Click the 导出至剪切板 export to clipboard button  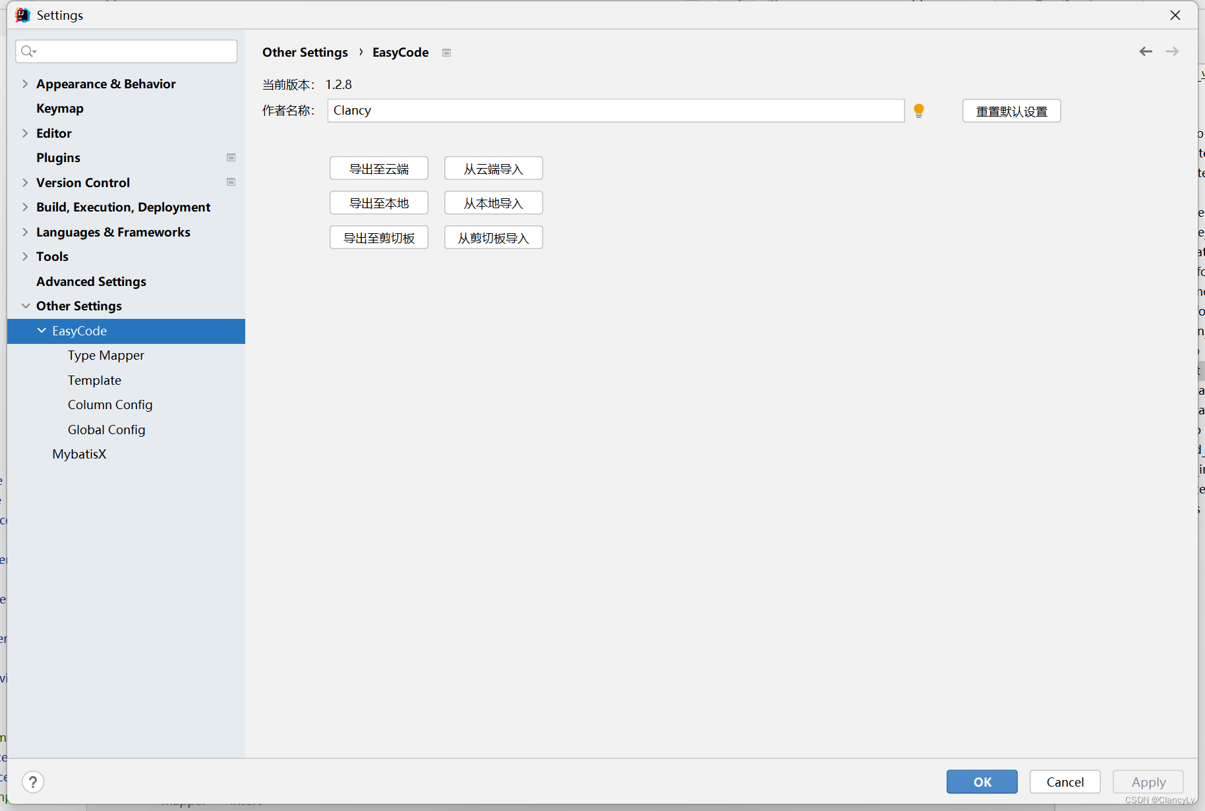coord(379,238)
